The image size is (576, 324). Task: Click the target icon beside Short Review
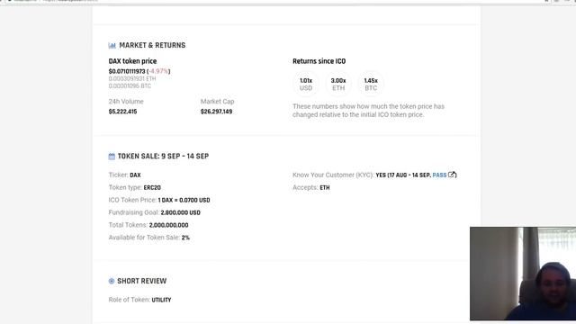112,281
